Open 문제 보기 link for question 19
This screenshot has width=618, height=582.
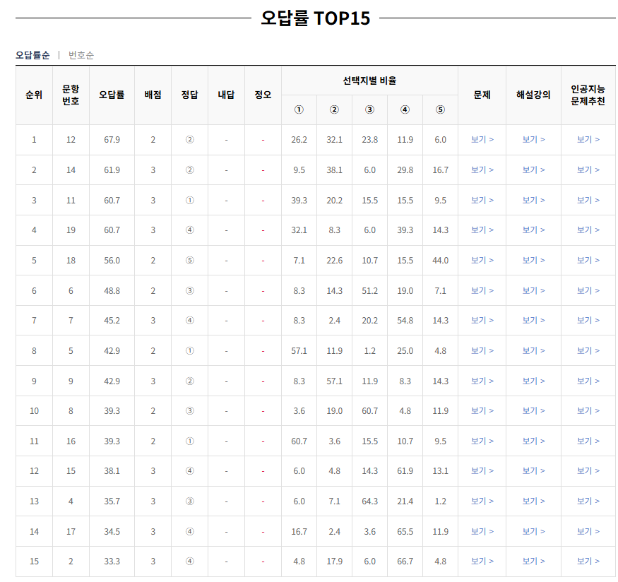pyautogui.click(x=482, y=230)
